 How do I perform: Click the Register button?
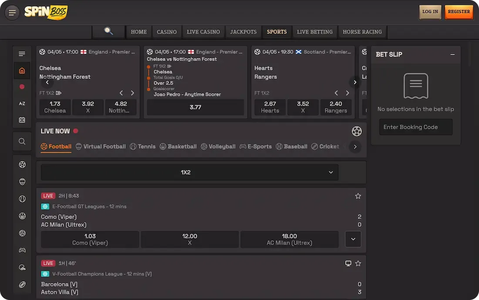tap(459, 12)
